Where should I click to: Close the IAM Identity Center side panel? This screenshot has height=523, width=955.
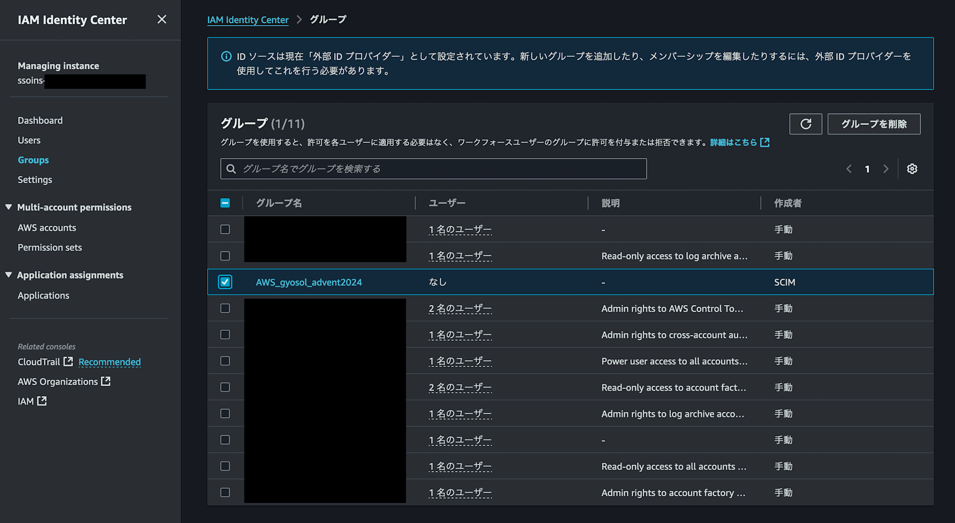(x=162, y=20)
